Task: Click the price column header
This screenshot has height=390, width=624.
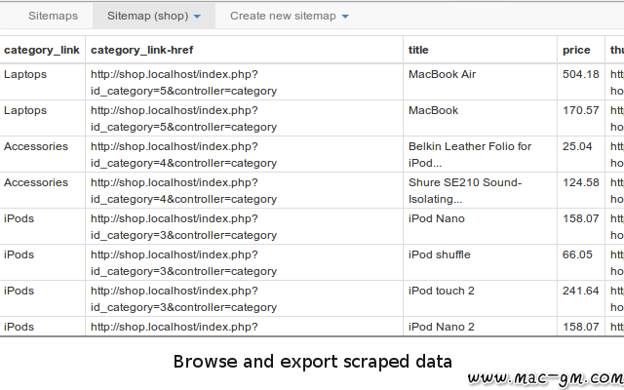Action: (x=581, y=50)
